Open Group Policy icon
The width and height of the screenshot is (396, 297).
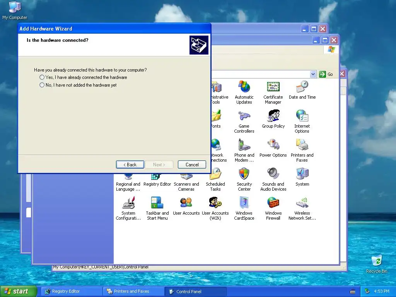tap(273, 119)
